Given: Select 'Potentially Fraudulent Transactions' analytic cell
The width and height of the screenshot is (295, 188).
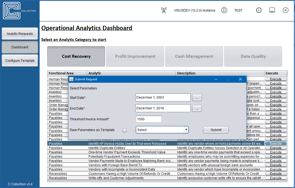Looking at the screenshot, I should [x=131, y=157].
